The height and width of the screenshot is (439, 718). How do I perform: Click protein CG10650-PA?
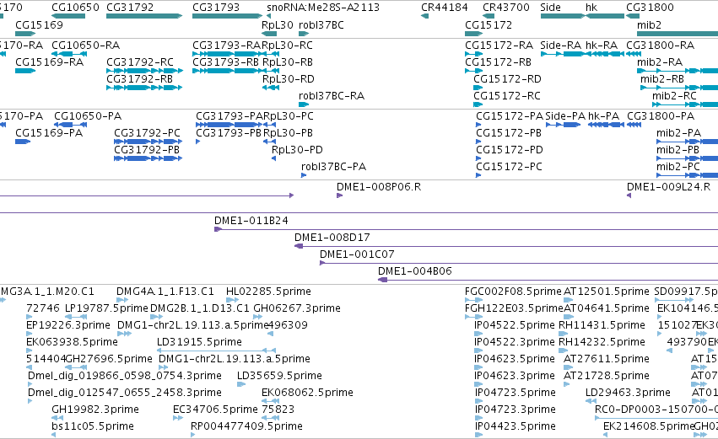coord(88,116)
